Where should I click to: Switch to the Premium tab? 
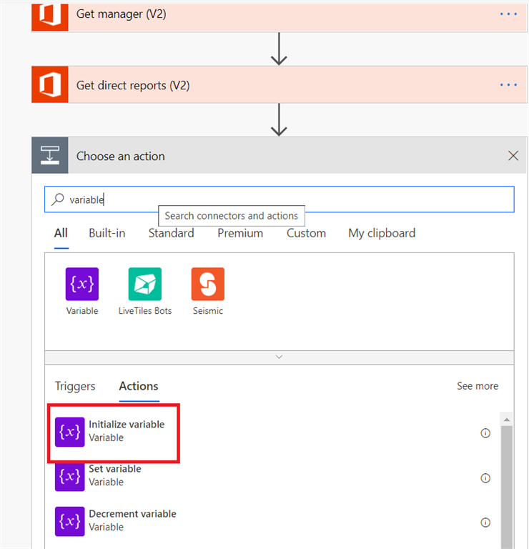(x=240, y=233)
